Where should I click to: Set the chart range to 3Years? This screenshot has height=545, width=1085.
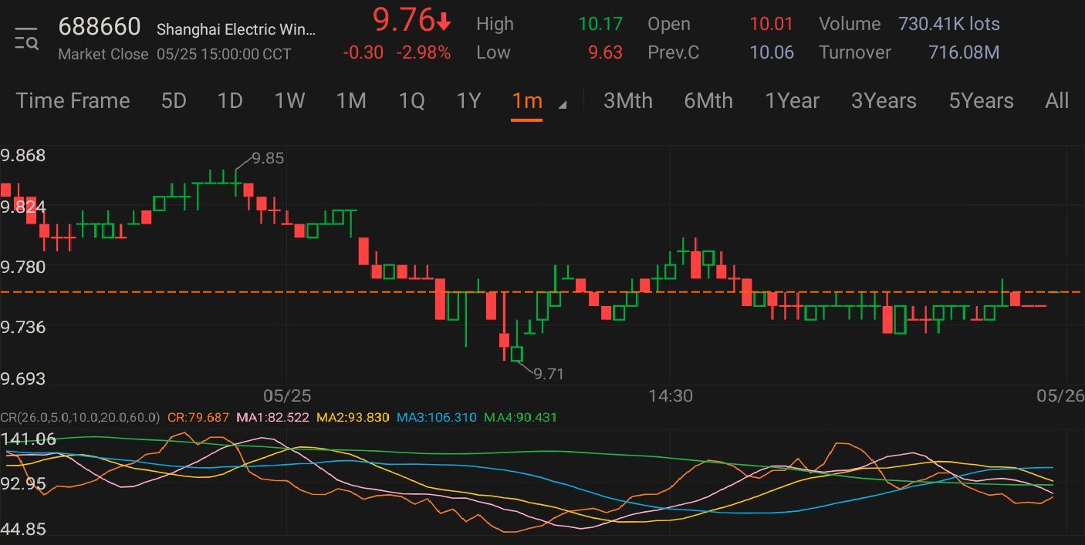click(x=884, y=101)
